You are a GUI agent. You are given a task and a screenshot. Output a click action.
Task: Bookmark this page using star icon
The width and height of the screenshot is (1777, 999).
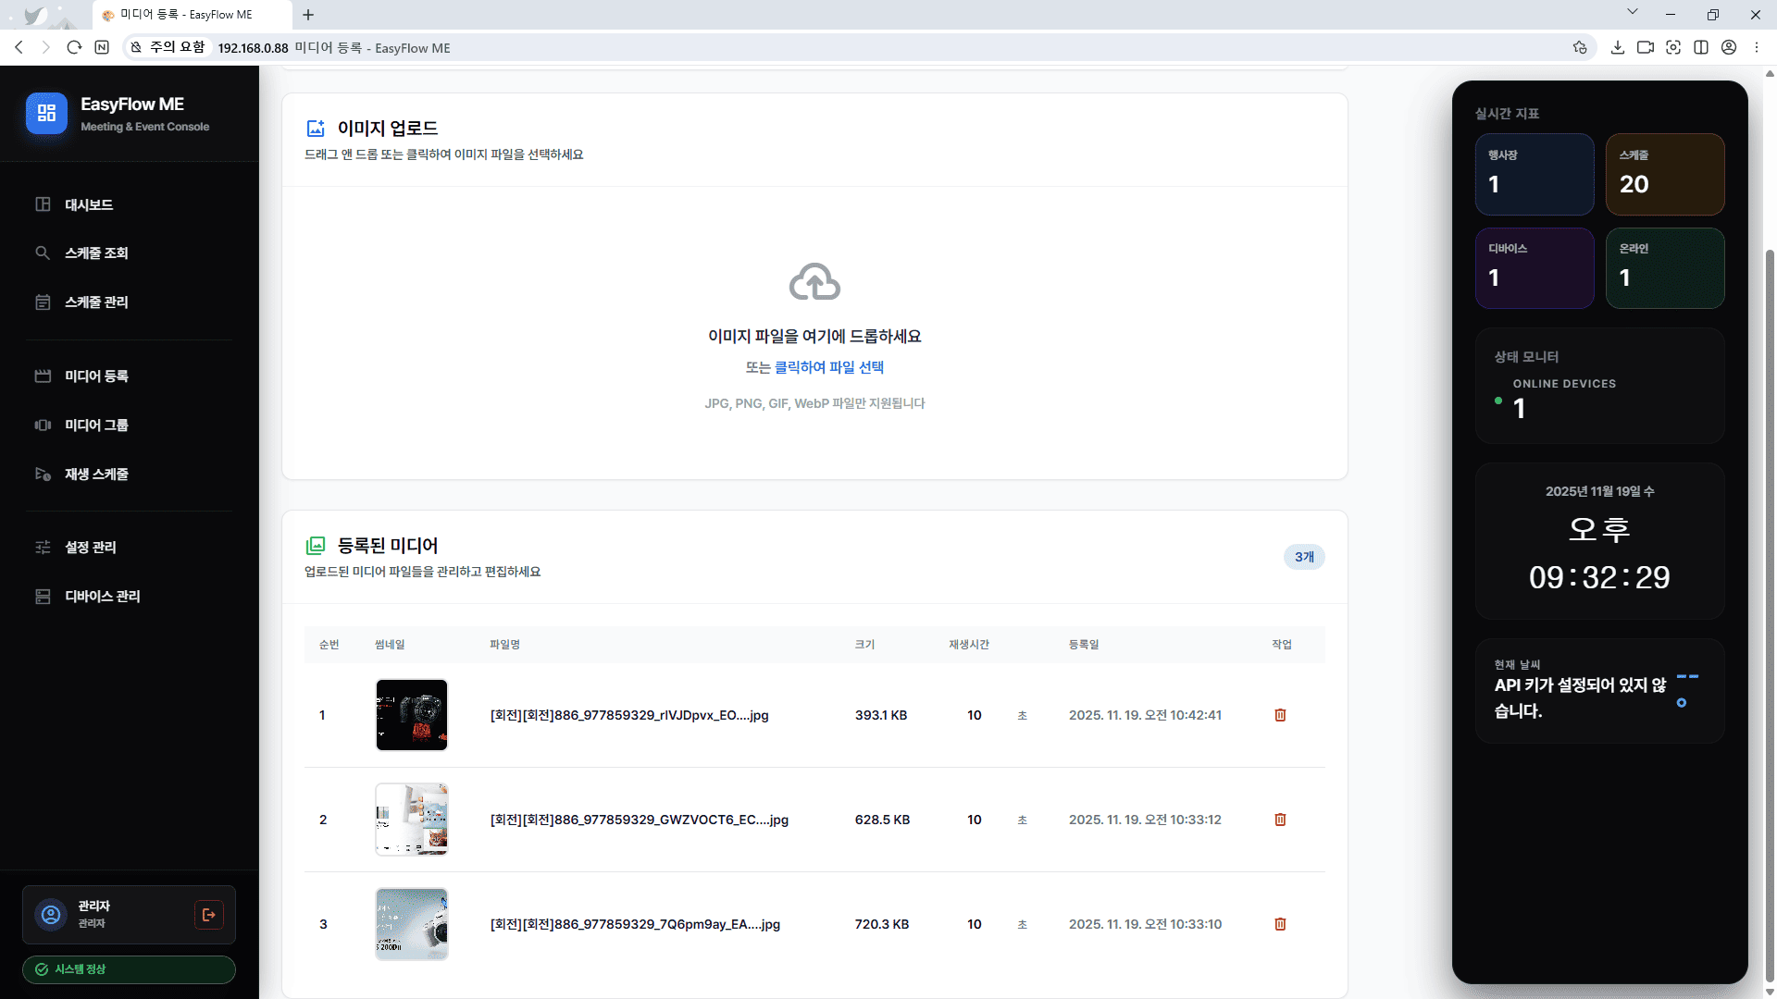point(1580,47)
